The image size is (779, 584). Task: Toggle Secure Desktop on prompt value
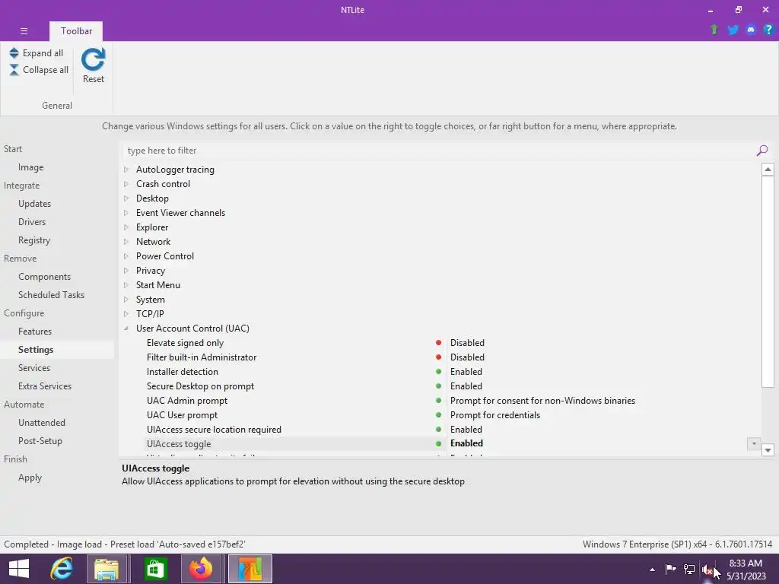pyautogui.click(x=466, y=386)
